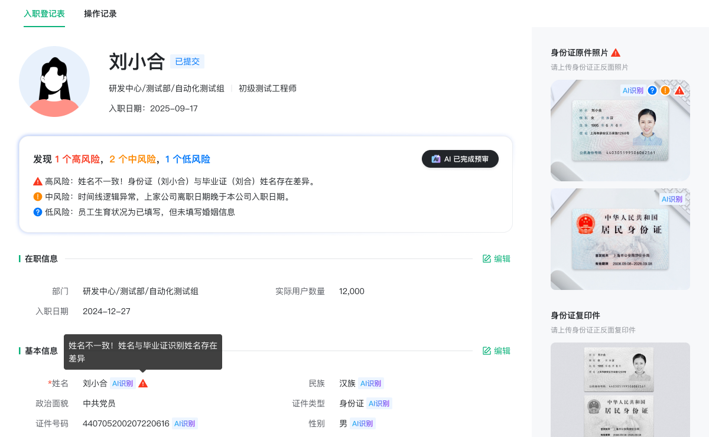
Task: Click the AI识别 badge on ID back photo
Action: [672, 200]
